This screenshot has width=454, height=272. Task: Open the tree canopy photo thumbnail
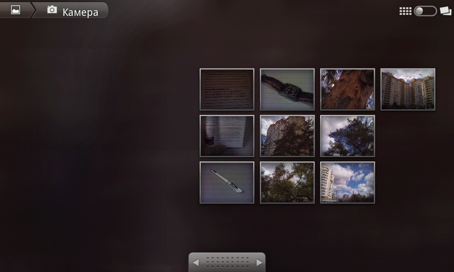pyautogui.click(x=287, y=182)
